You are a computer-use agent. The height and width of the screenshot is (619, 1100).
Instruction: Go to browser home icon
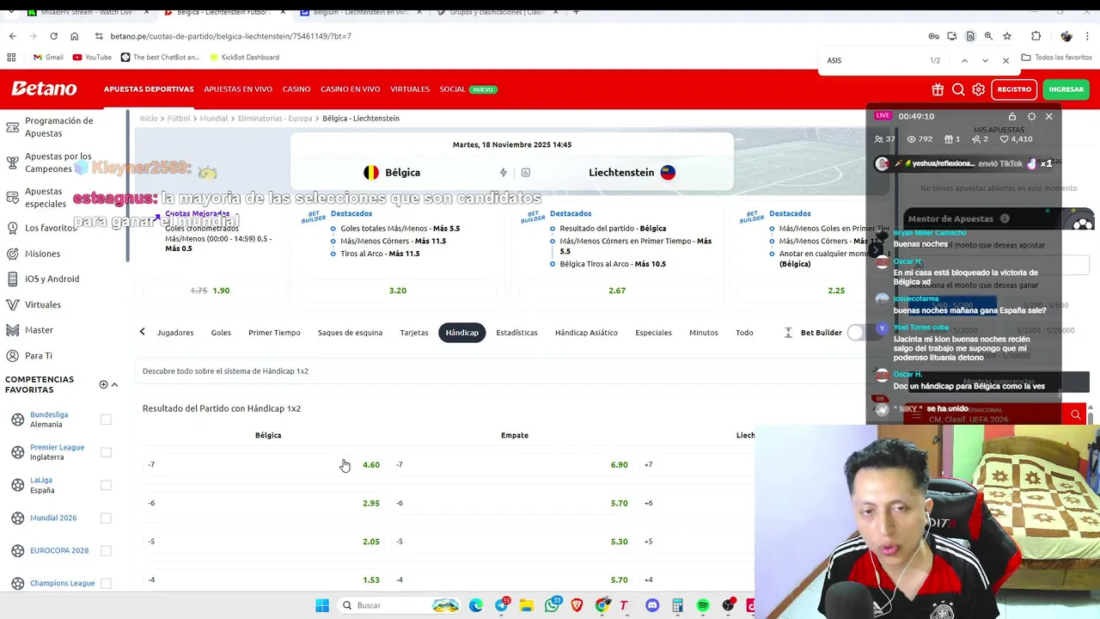tap(74, 36)
